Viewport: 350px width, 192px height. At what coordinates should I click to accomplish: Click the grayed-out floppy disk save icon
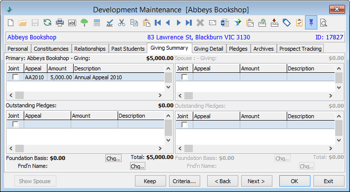tap(35, 23)
